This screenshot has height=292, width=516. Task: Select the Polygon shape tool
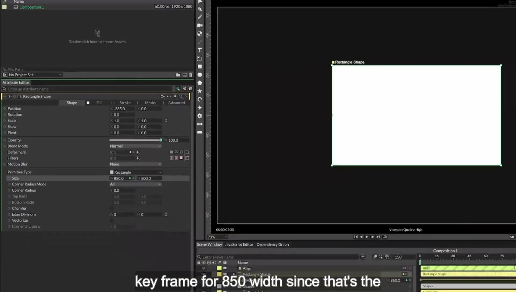click(x=200, y=83)
